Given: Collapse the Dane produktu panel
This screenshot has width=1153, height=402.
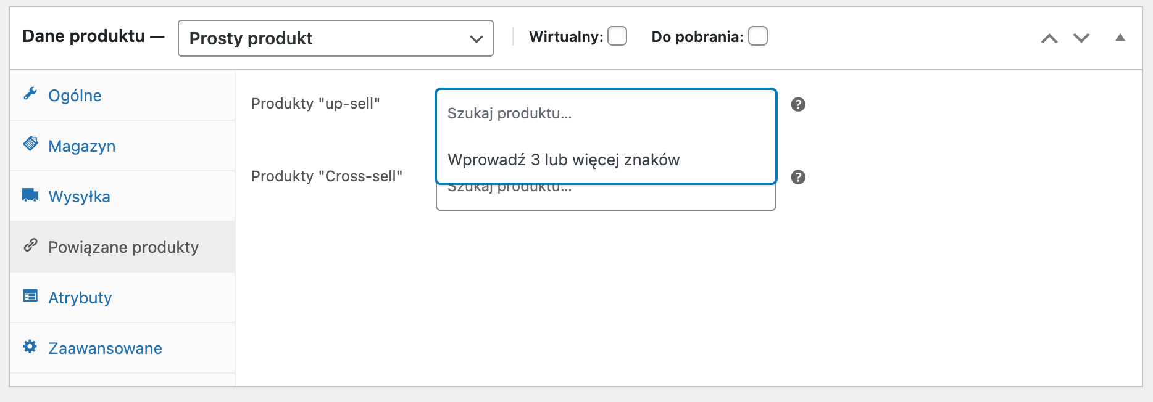Looking at the screenshot, I should tap(1120, 38).
